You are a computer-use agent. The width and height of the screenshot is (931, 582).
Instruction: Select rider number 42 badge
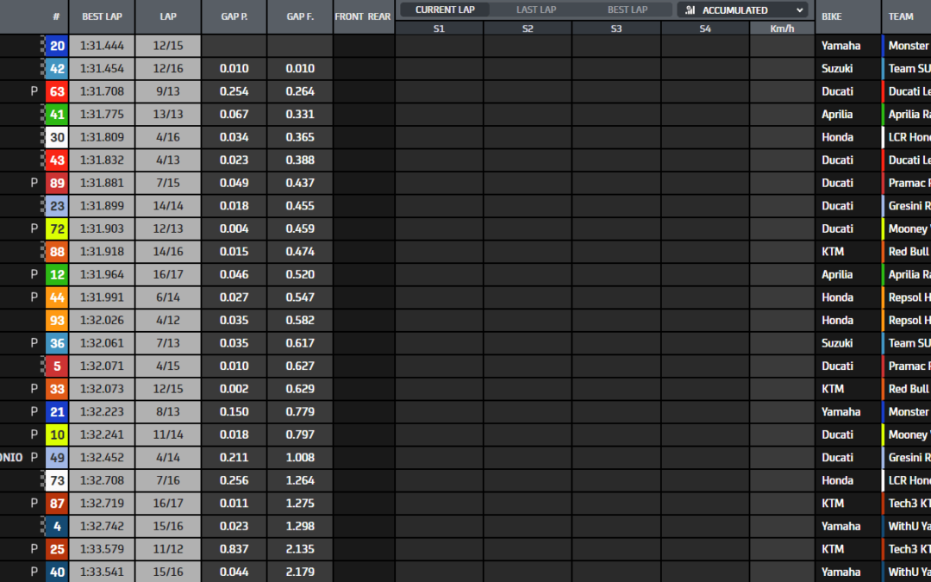57,69
